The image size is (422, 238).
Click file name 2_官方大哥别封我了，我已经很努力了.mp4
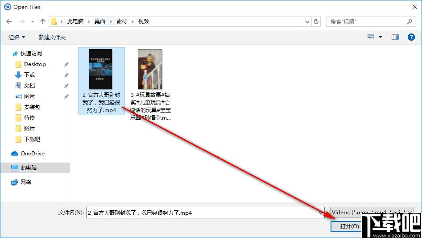click(x=101, y=103)
